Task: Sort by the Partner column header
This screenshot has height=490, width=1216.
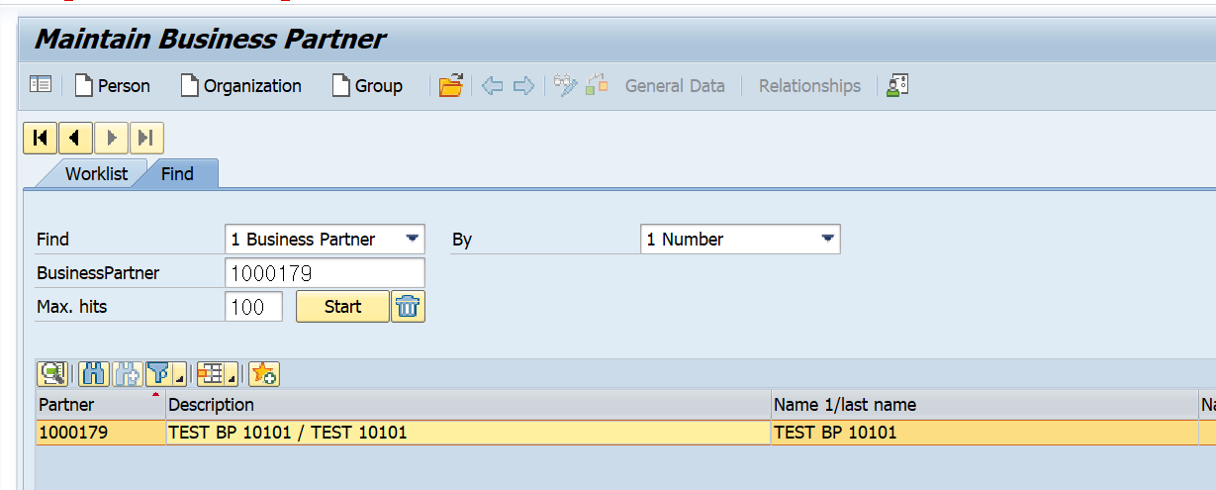Action: pos(100,405)
